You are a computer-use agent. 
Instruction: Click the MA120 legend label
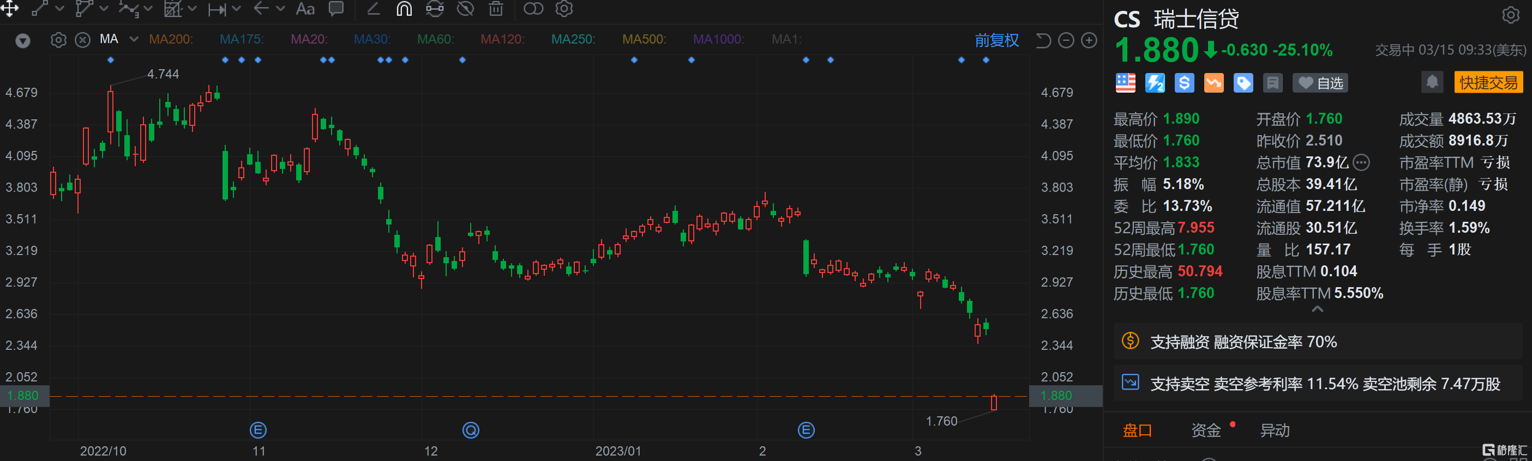point(502,39)
